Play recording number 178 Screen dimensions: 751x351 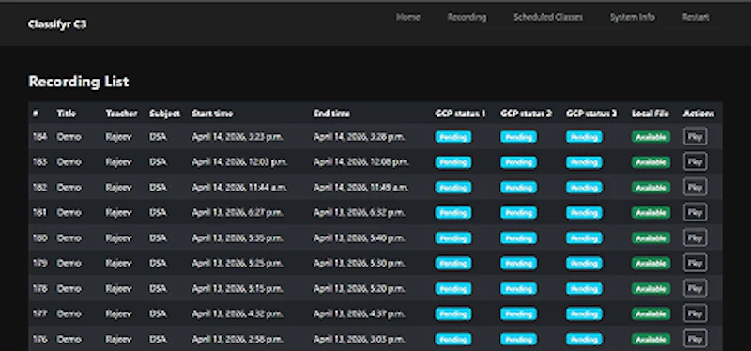[x=695, y=288]
